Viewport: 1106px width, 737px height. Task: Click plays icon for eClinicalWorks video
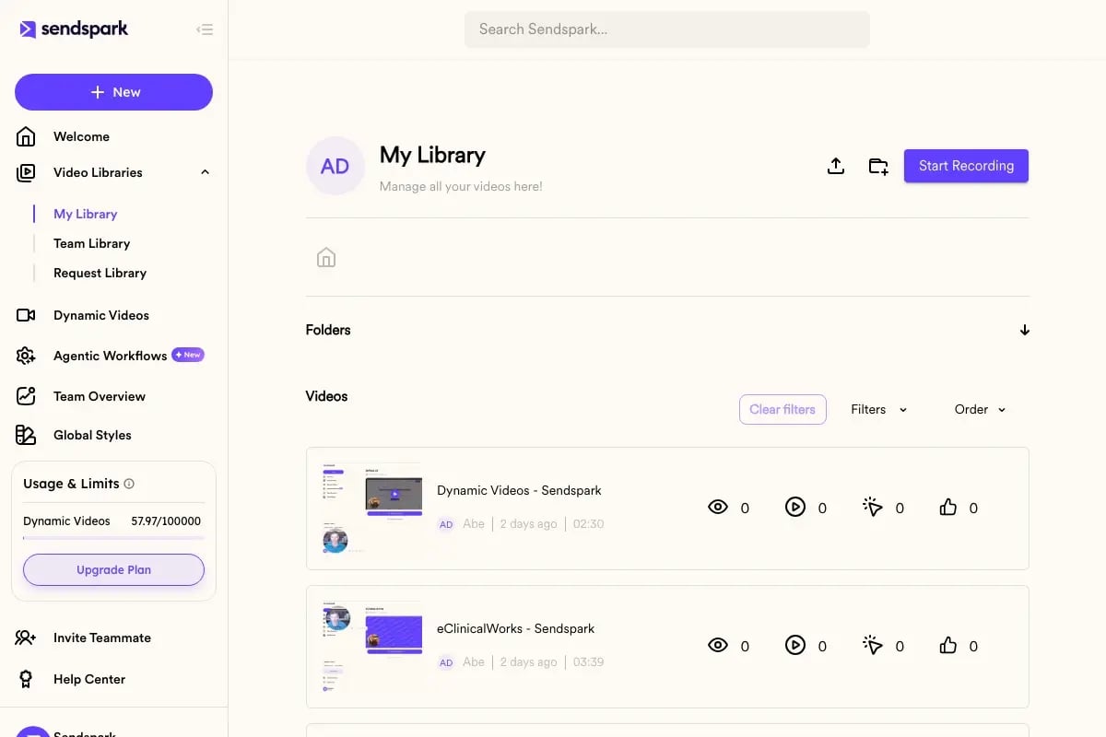coord(795,645)
